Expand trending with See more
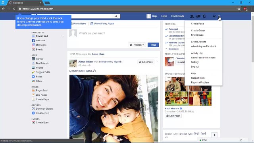This screenshot has width=254, height=143. (173, 49)
